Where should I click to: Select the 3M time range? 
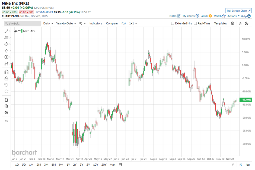[x=46, y=165]
